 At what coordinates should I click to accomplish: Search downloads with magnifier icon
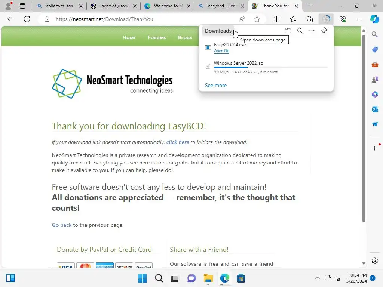[x=300, y=31]
